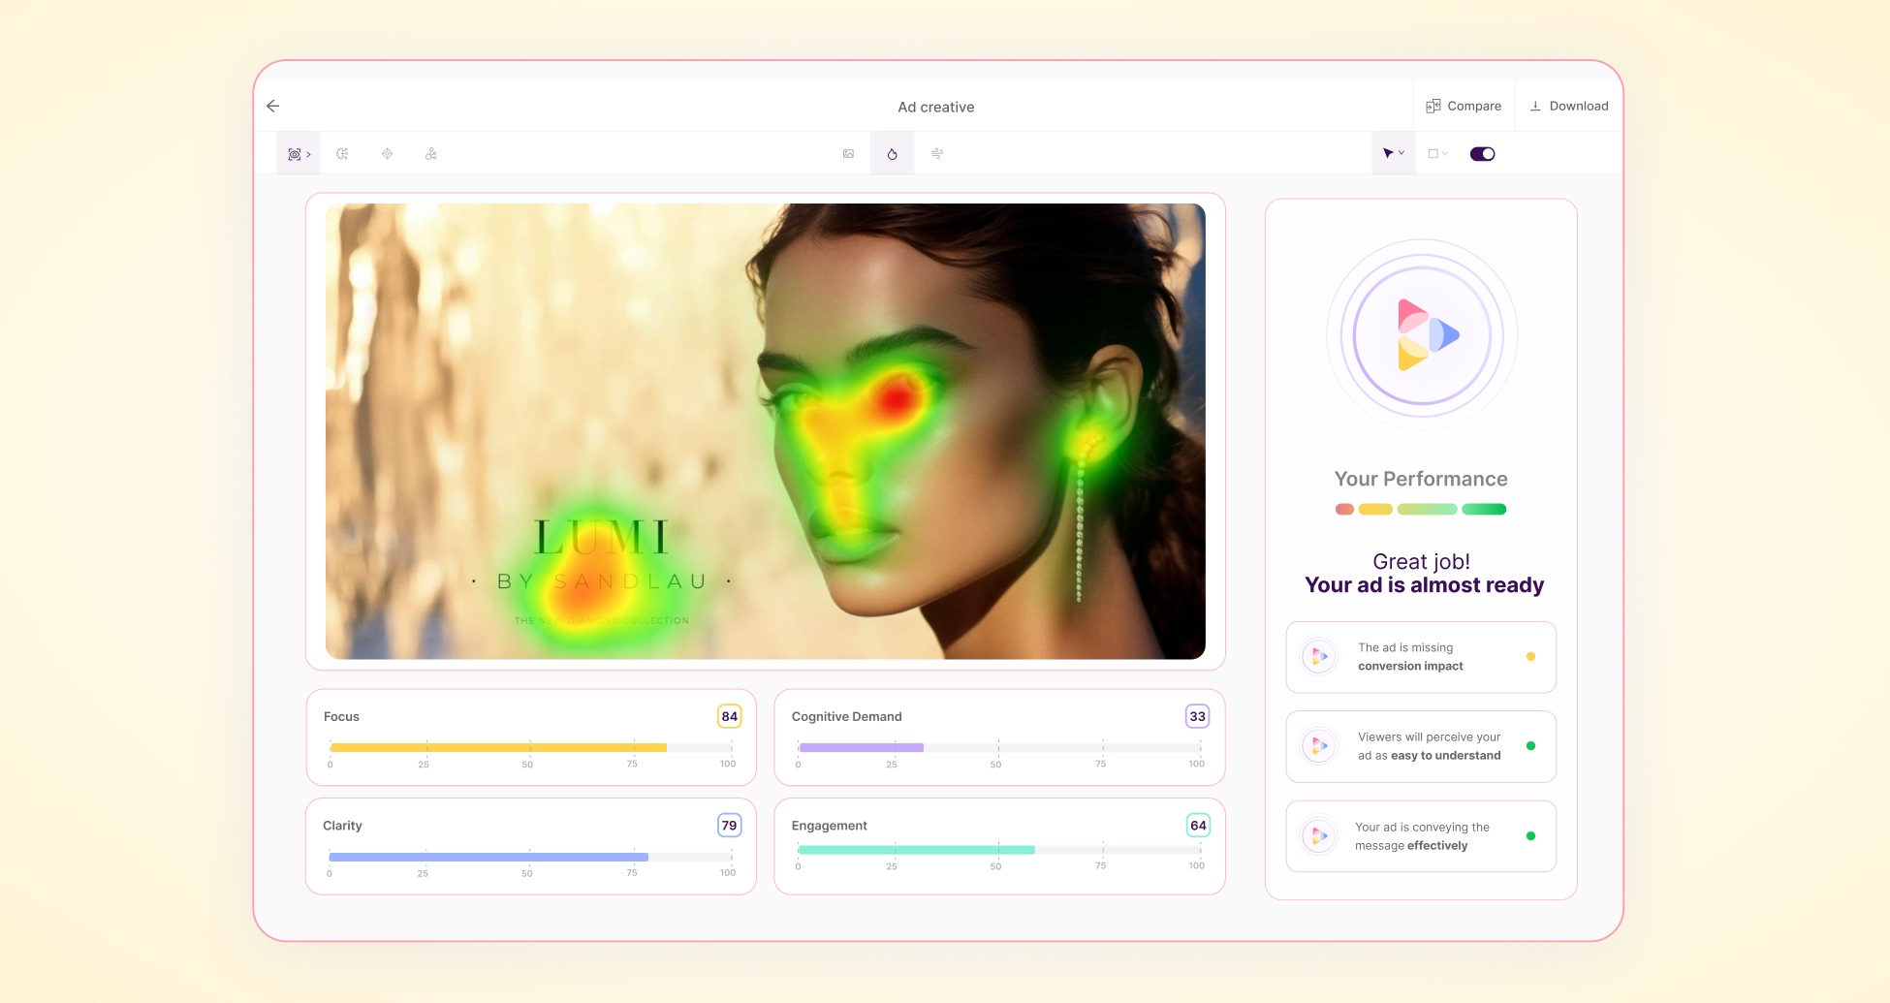Toggle the purple switch in the toolbar
1890x1003 pixels.
click(x=1482, y=154)
